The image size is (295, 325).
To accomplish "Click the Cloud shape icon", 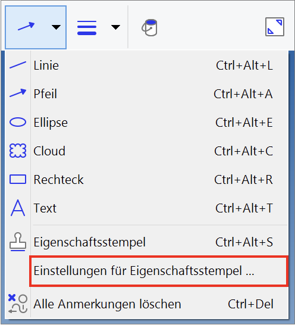I will 18,151.
